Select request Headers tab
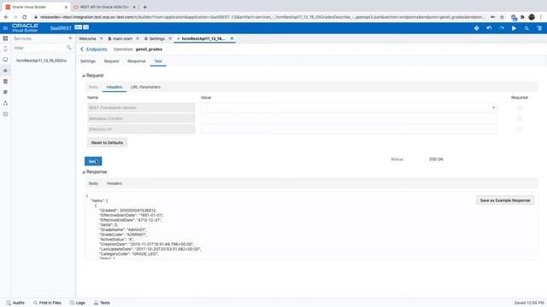The image size is (547, 307). click(x=115, y=87)
